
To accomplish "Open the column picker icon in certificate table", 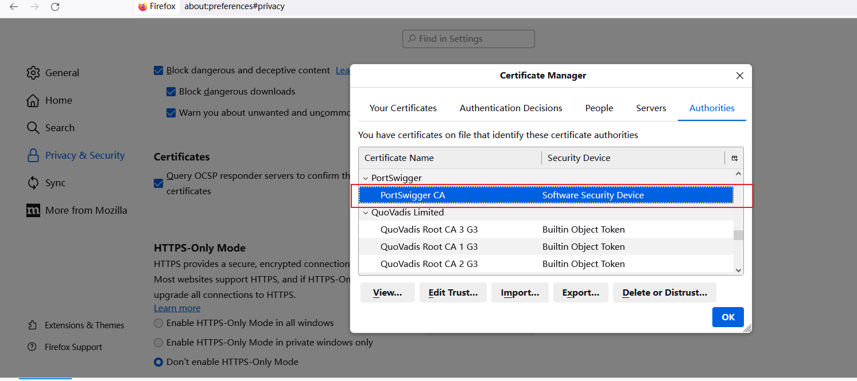I will (734, 158).
